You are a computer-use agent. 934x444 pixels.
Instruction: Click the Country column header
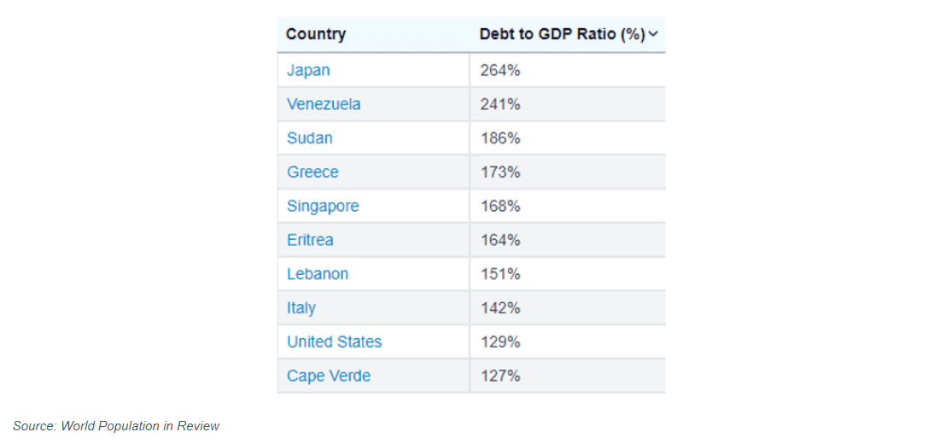point(316,34)
